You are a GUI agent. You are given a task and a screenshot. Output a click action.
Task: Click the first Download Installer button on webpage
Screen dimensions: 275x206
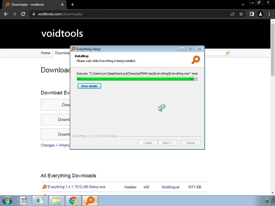[55, 105]
